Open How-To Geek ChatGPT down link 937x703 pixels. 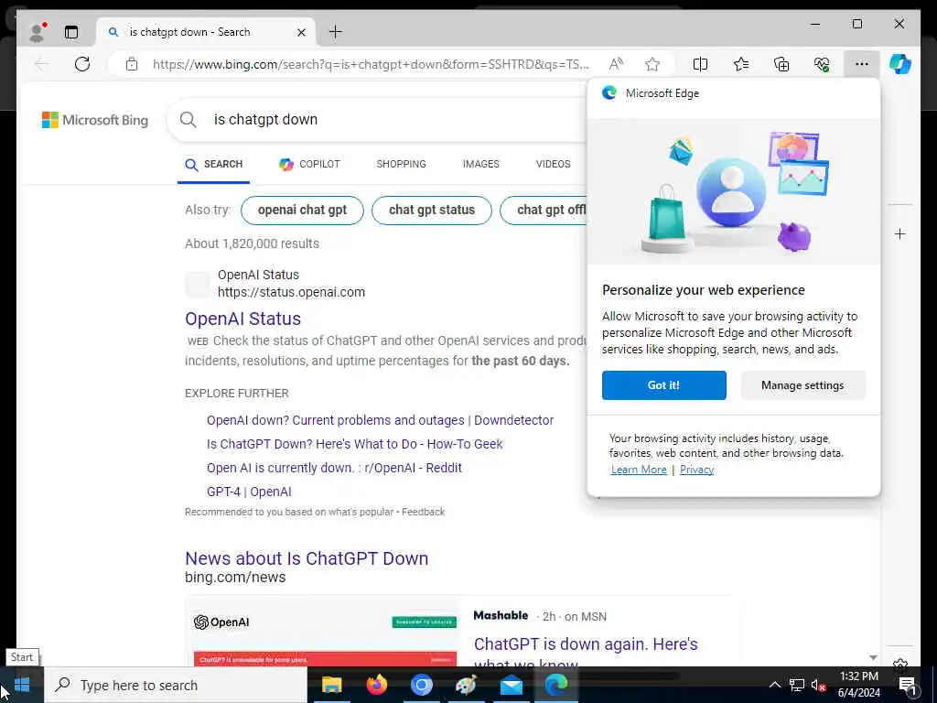click(x=354, y=444)
